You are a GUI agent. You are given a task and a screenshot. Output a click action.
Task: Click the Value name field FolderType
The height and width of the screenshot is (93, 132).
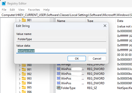point(61,39)
